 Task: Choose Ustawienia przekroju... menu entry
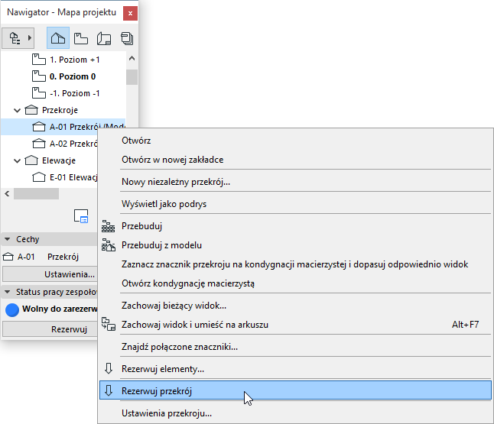(295, 413)
